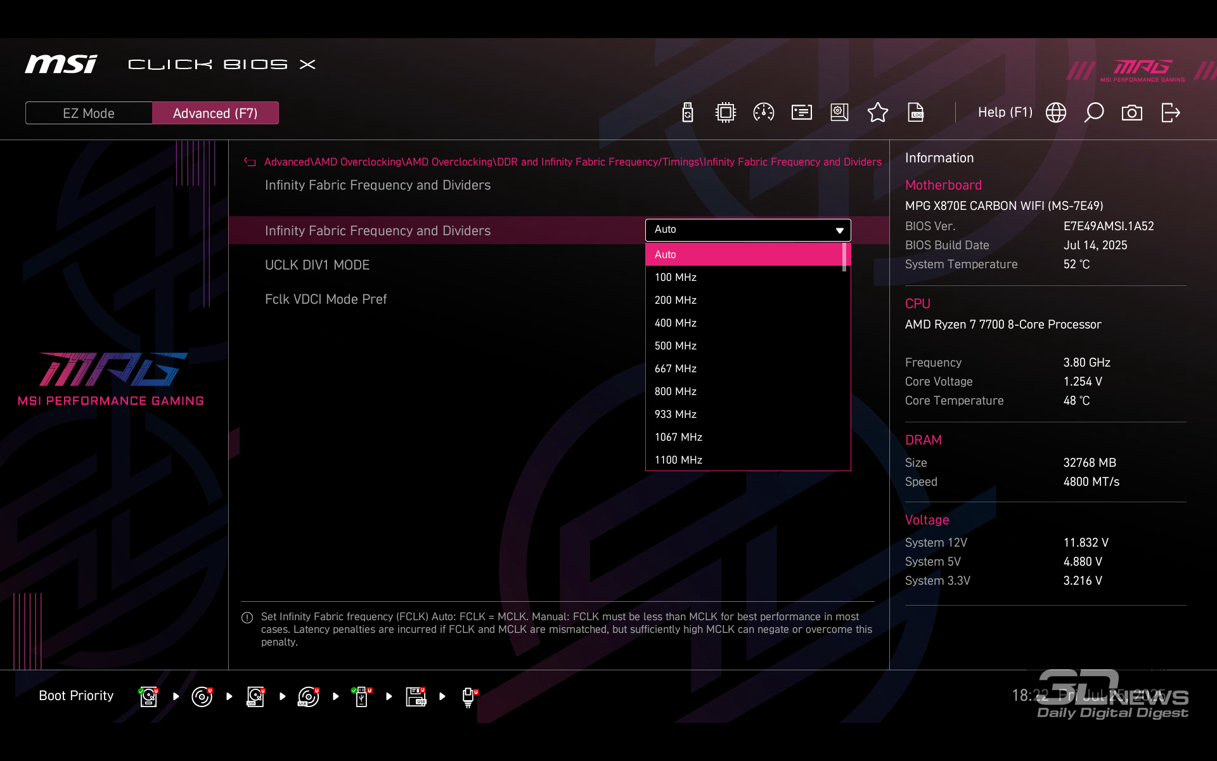Click the System Temperature value 52 °C
1217x761 pixels.
(1076, 264)
